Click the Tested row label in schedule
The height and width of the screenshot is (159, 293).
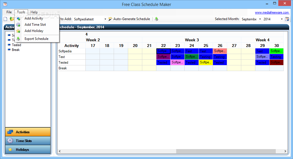coord(72,63)
